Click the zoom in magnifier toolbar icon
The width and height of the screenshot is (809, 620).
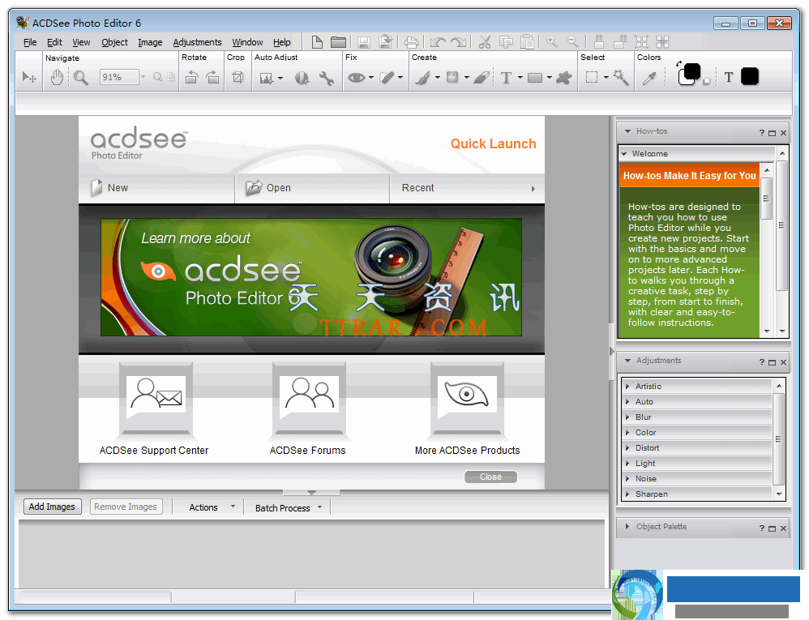(551, 41)
